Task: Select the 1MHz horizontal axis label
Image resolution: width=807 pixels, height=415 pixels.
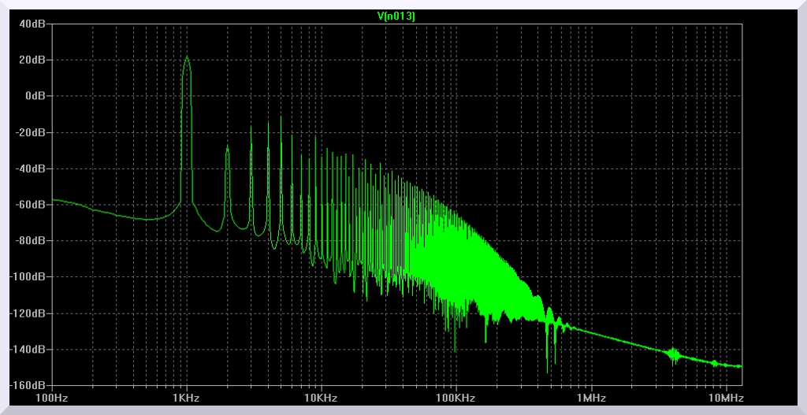Action: (590, 398)
